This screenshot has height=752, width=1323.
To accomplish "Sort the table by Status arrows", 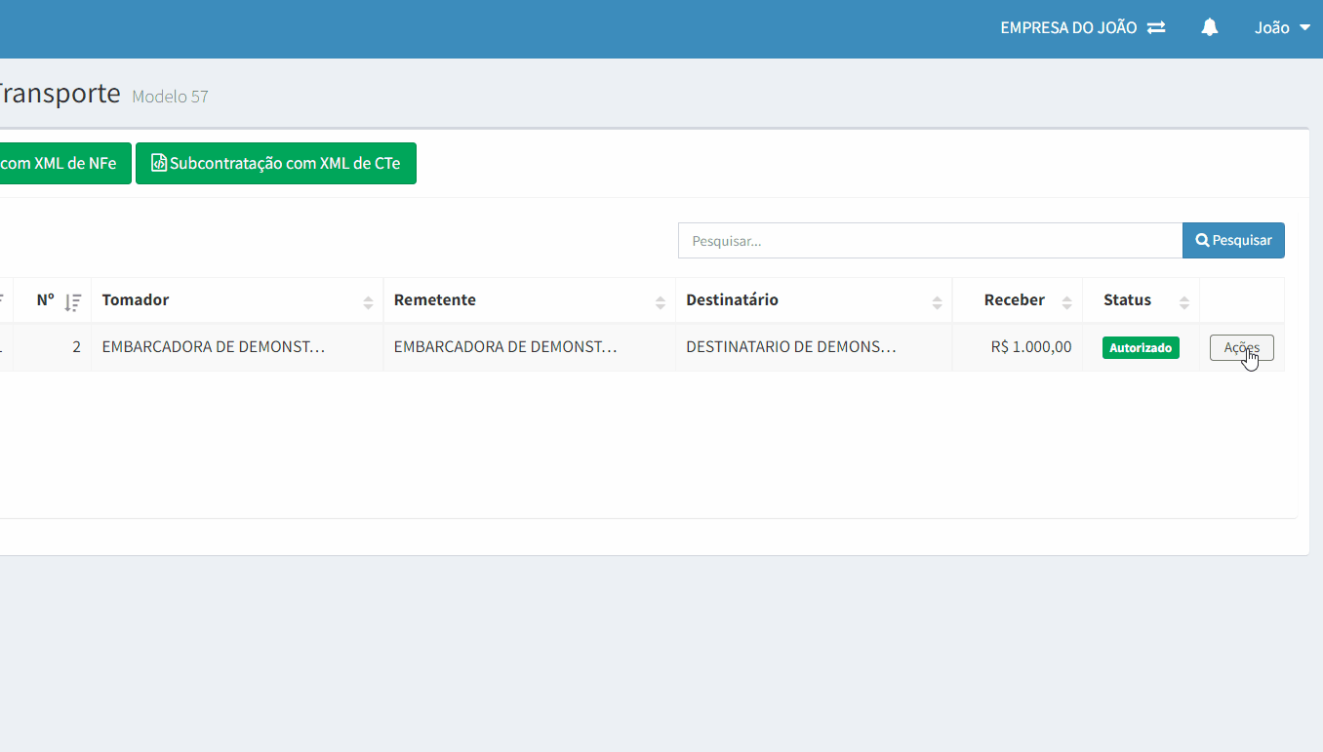I will pyautogui.click(x=1183, y=302).
